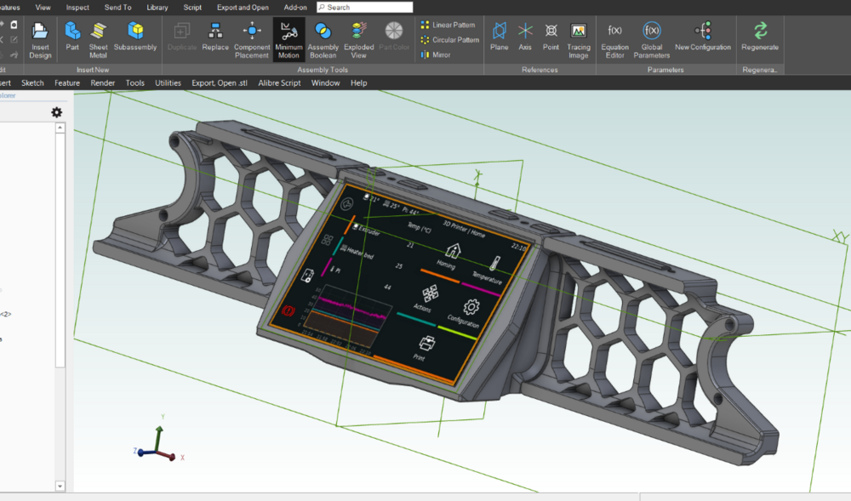
Task: Click the Mirror command
Action: (x=436, y=54)
